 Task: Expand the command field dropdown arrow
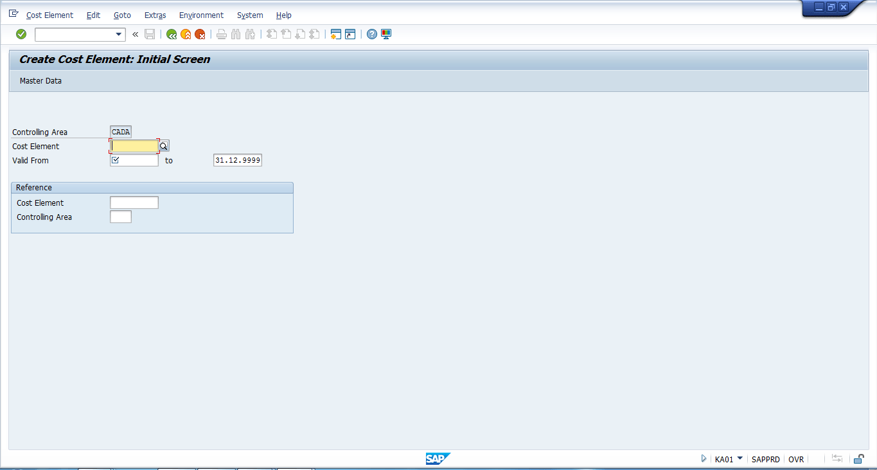click(119, 35)
